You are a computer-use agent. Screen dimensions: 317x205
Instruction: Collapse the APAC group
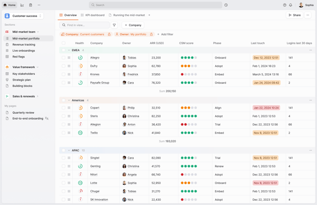click(69, 150)
